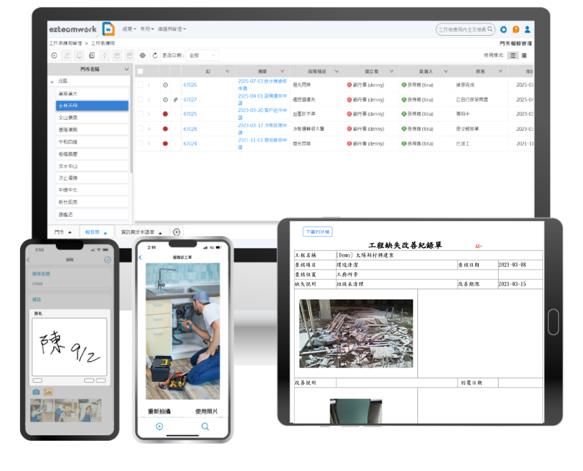Tap the back arrow on middle phone

click(140, 258)
